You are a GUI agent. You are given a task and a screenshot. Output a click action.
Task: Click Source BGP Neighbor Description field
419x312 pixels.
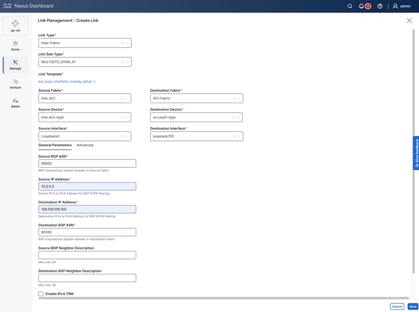pyautogui.click(x=87, y=255)
